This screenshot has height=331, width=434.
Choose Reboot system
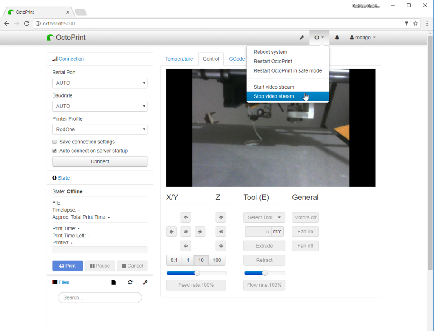288,52
